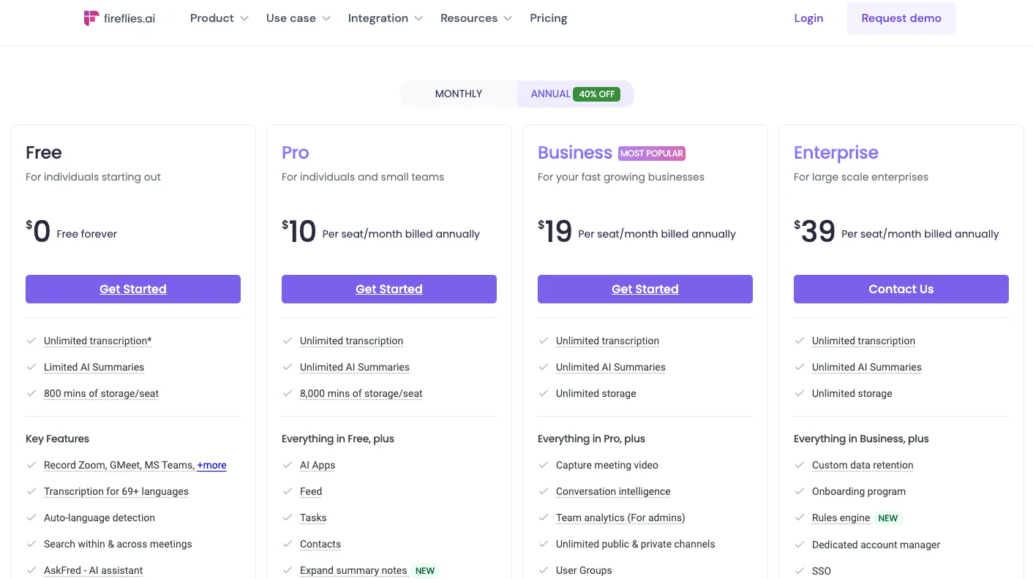Image resolution: width=1033 pixels, height=579 pixels.
Task: Click Get Started under Free plan
Action: click(133, 289)
